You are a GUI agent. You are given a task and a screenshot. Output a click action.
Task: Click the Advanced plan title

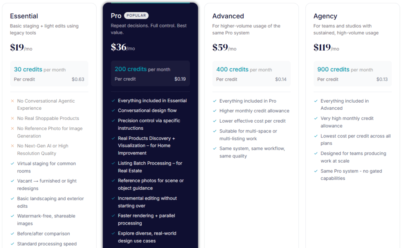coord(228,16)
